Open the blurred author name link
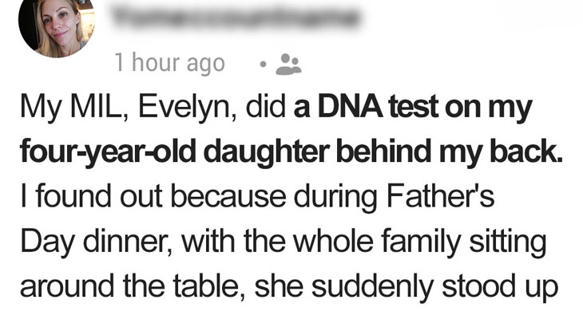 point(236,18)
